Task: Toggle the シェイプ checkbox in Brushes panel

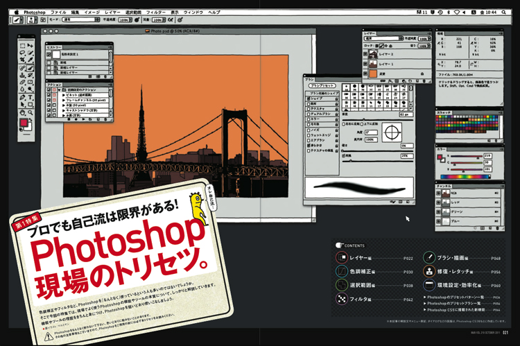Action: pyautogui.click(x=308, y=98)
